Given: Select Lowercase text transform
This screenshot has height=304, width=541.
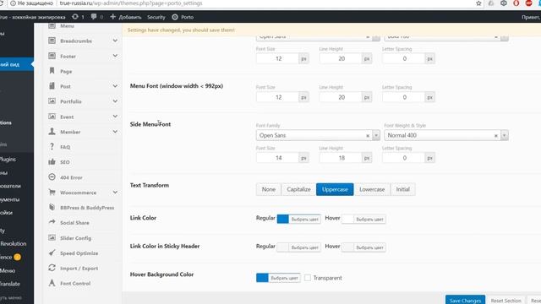Looking at the screenshot, I should (x=372, y=189).
